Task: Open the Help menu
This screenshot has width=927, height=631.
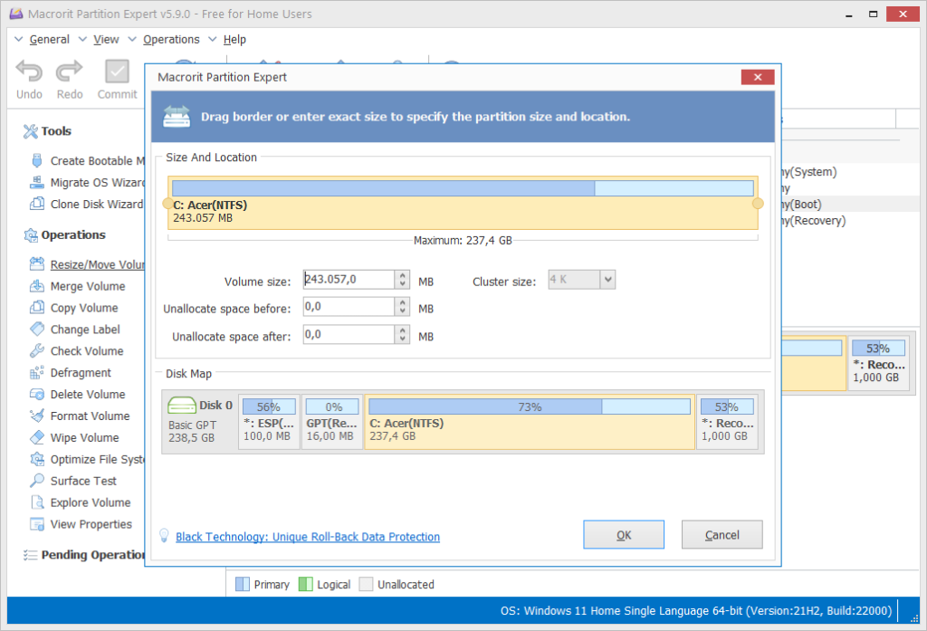Action: point(234,39)
